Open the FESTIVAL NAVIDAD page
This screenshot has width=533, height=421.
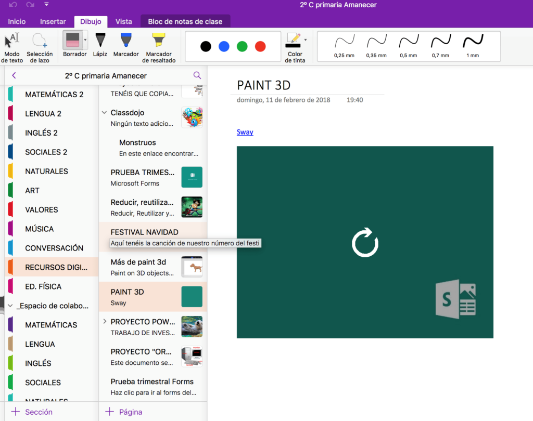tap(153, 237)
